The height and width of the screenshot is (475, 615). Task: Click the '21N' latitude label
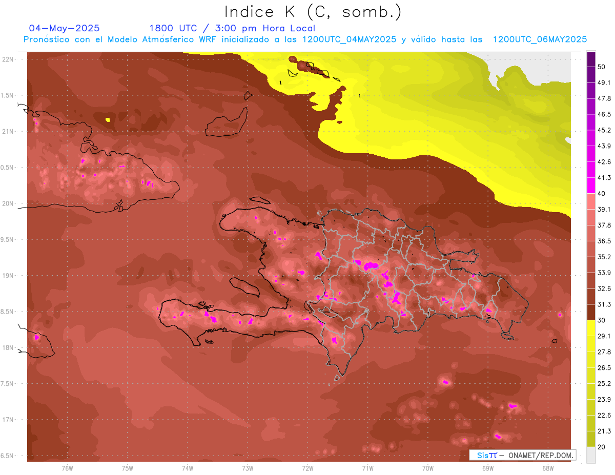(8, 131)
